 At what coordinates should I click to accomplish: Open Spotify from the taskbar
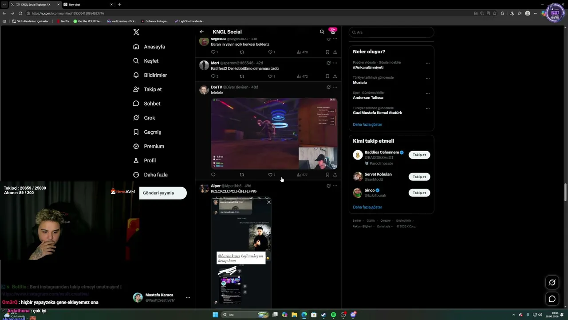point(333,315)
